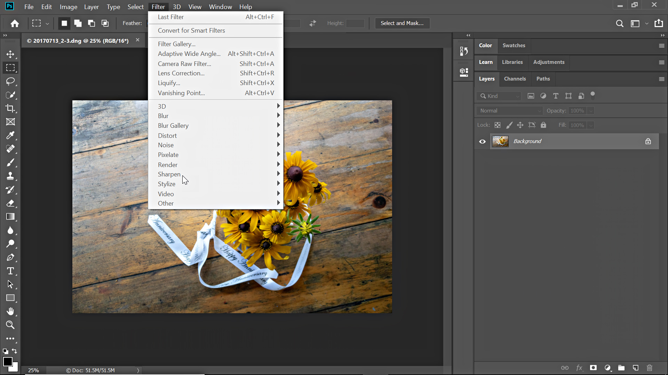
Task: Open the Window menu
Action: [220, 7]
